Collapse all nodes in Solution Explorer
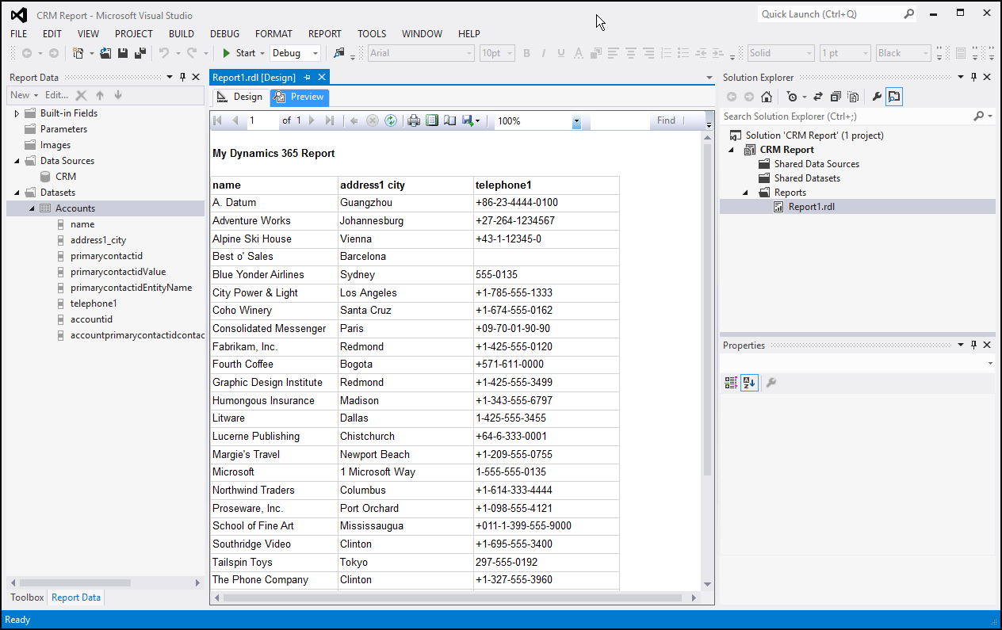1002x630 pixels. pos(836,96)
